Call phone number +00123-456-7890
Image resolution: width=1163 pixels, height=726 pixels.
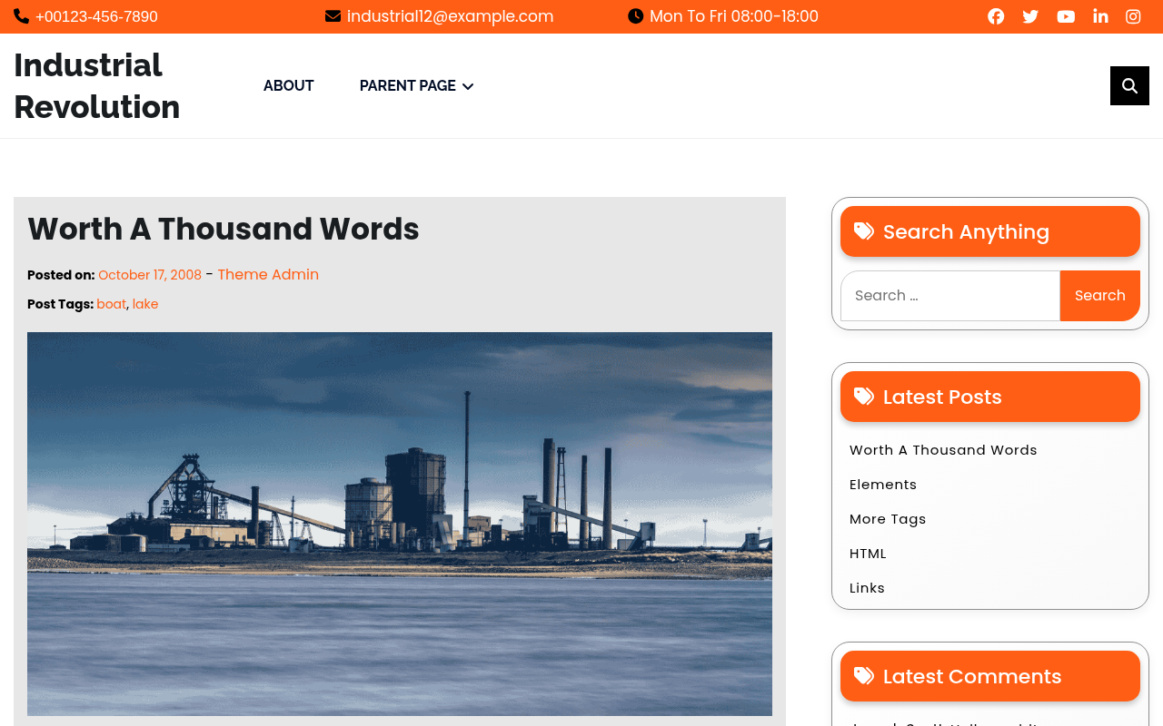[96, 16]
